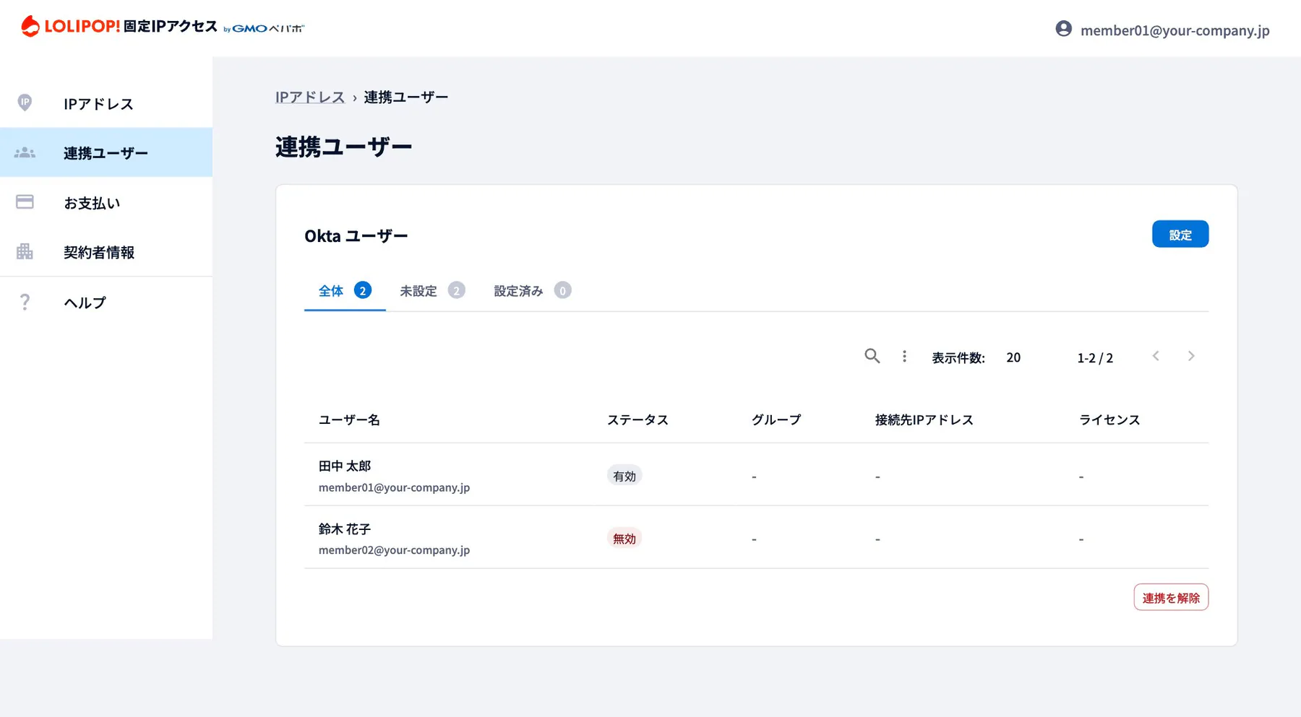The image size is (1301, 717).
Task: Go to next page with right chevron
Action: coord(1191,356)
